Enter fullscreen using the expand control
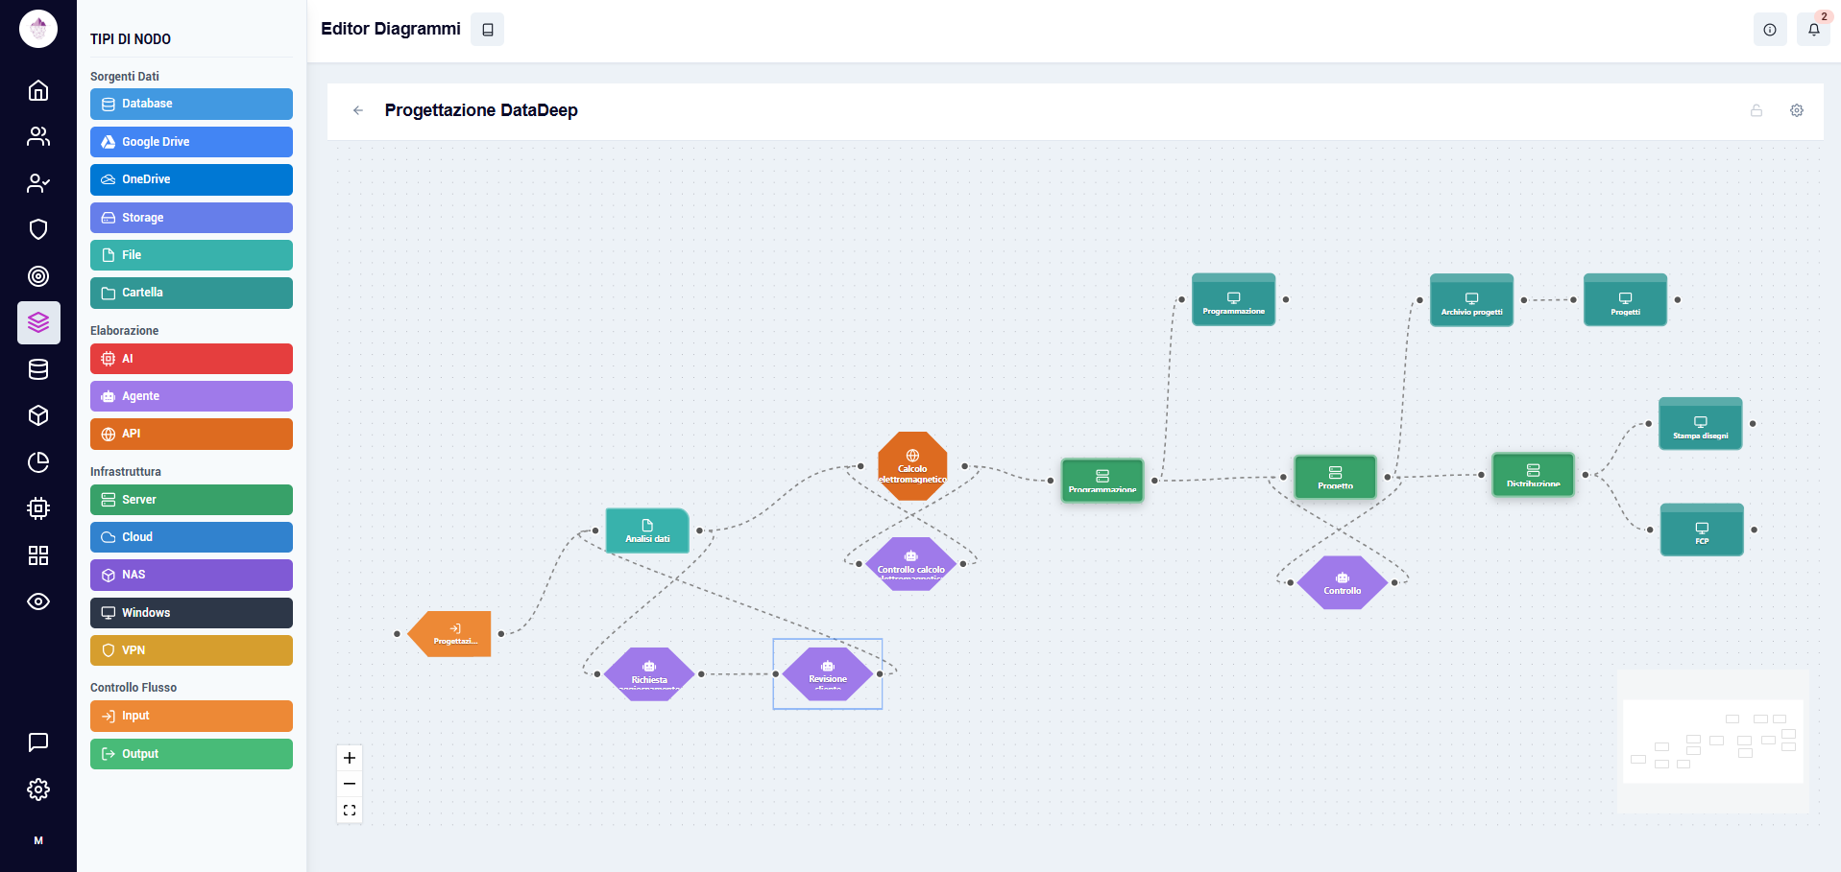1841x872 pixels. click(x=350, y=810)
